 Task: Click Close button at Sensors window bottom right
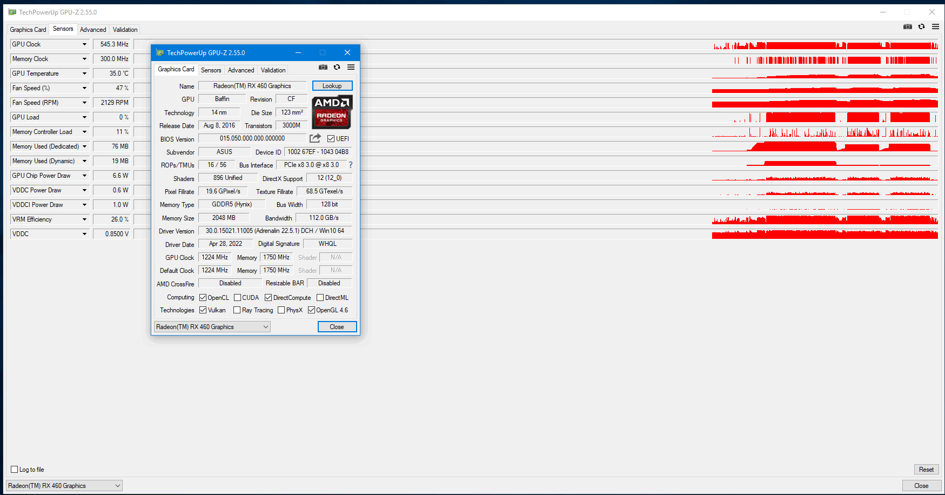coord(921,486)
